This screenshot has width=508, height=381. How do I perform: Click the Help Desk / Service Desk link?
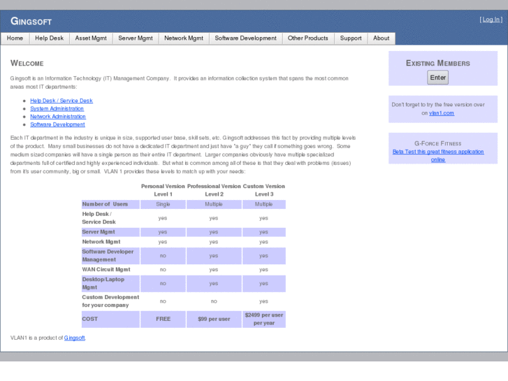(x=61, y=101)
